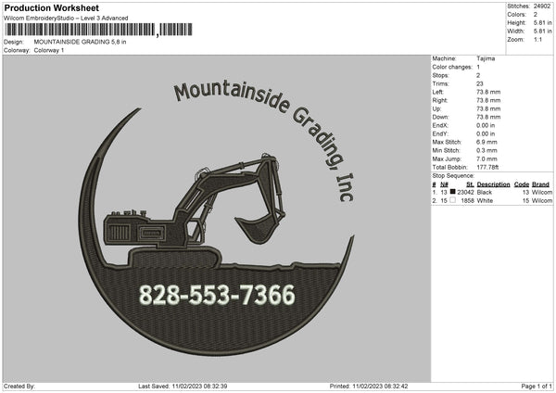
Task: Select the Down value 73.8 mm
Action: coord(488,117)
